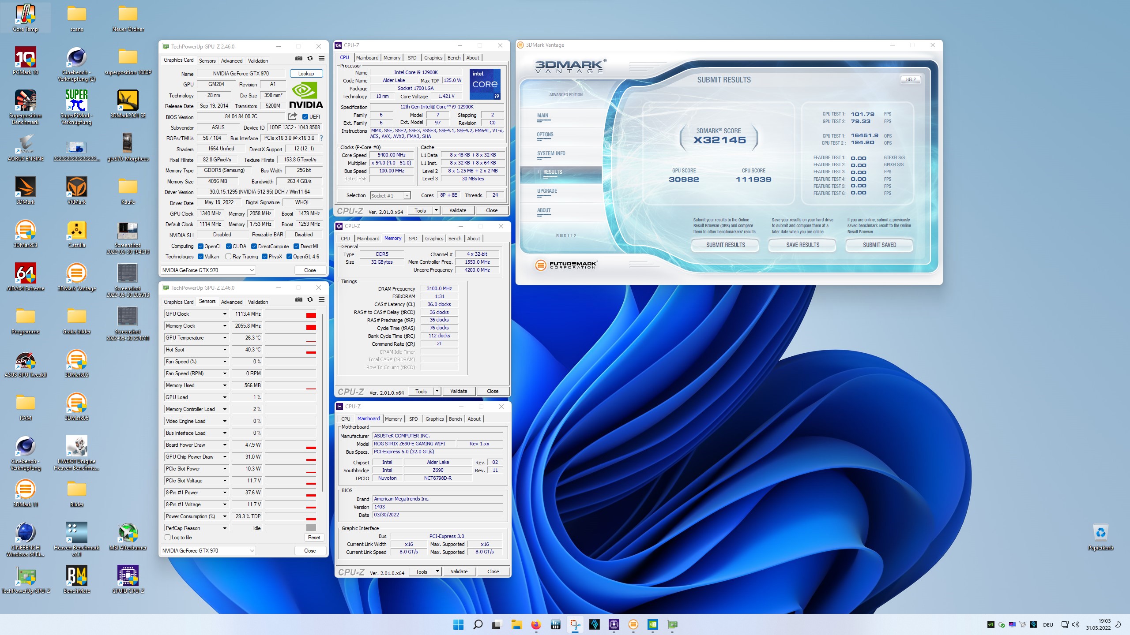
Task: Open File Explorer from the taskbar
Action: [516, 624]
